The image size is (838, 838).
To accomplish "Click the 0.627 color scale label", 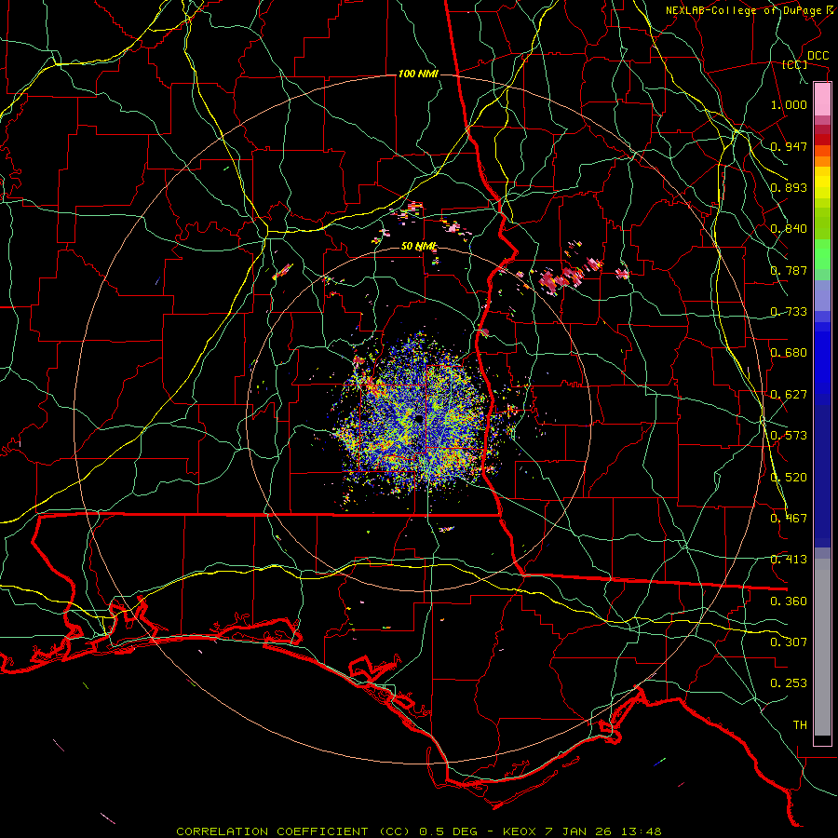I will click(789, 395).
